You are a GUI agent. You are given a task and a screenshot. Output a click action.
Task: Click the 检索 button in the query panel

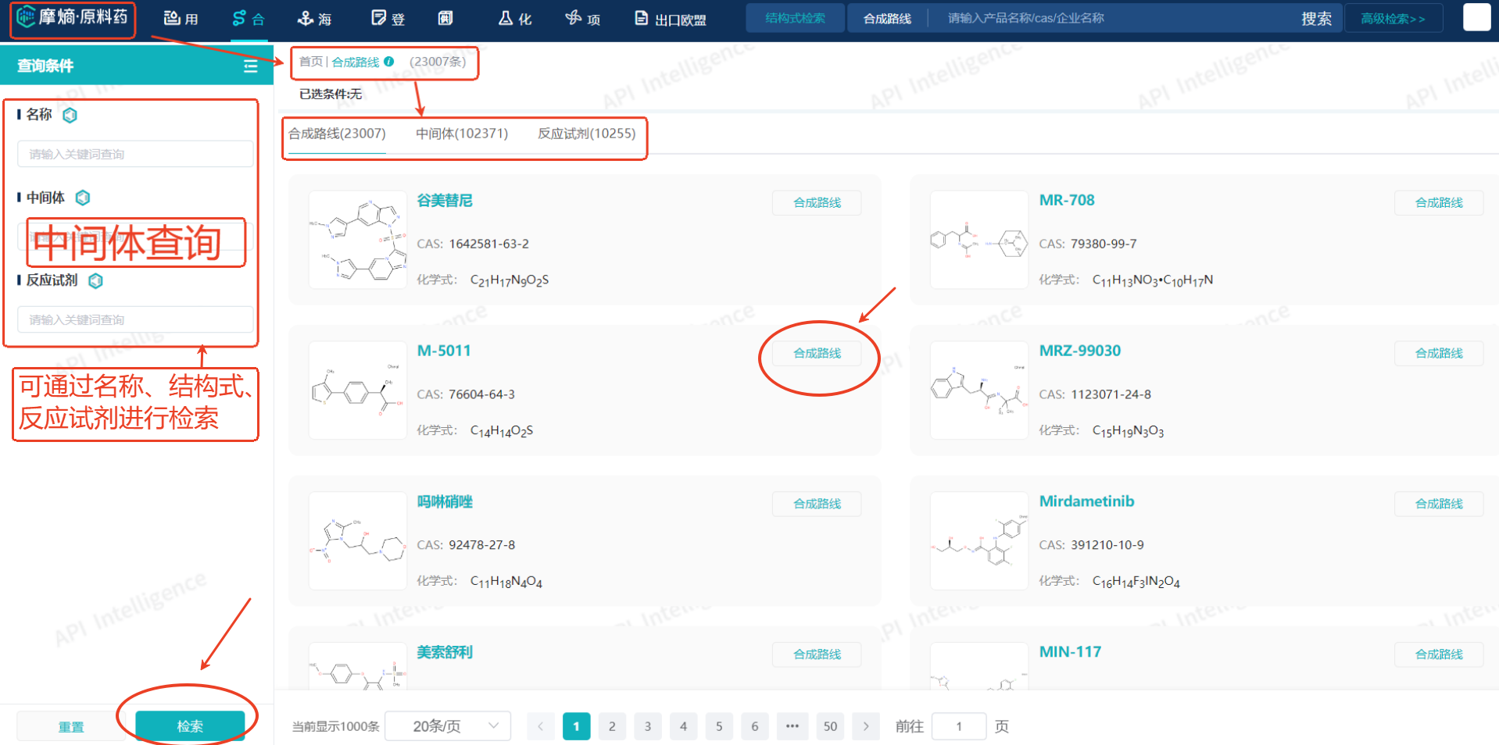point(190,726)
